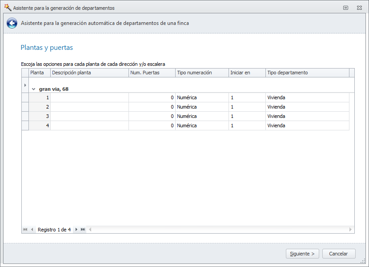Select Iniciar en value for floor 1
The width and height of the screenshot is (369, 267).
pos(247,97)
